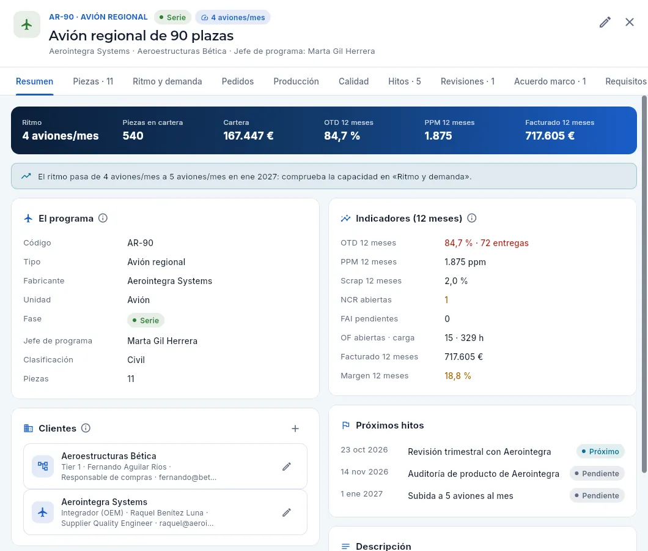Click the vertical scrollbar of the panel

pyautogui.click(x=644, y=284)
